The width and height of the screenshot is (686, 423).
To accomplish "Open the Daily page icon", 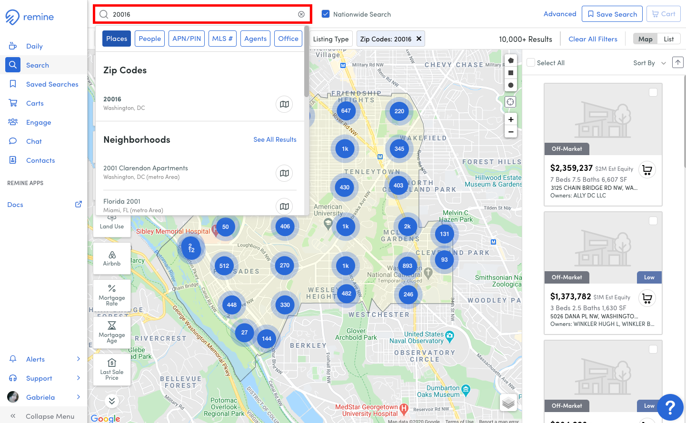I will pyautogui.click(x=13, y=46).
